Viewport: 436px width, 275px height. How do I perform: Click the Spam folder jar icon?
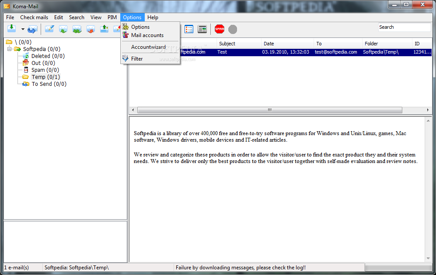click(x=26, y=70)
